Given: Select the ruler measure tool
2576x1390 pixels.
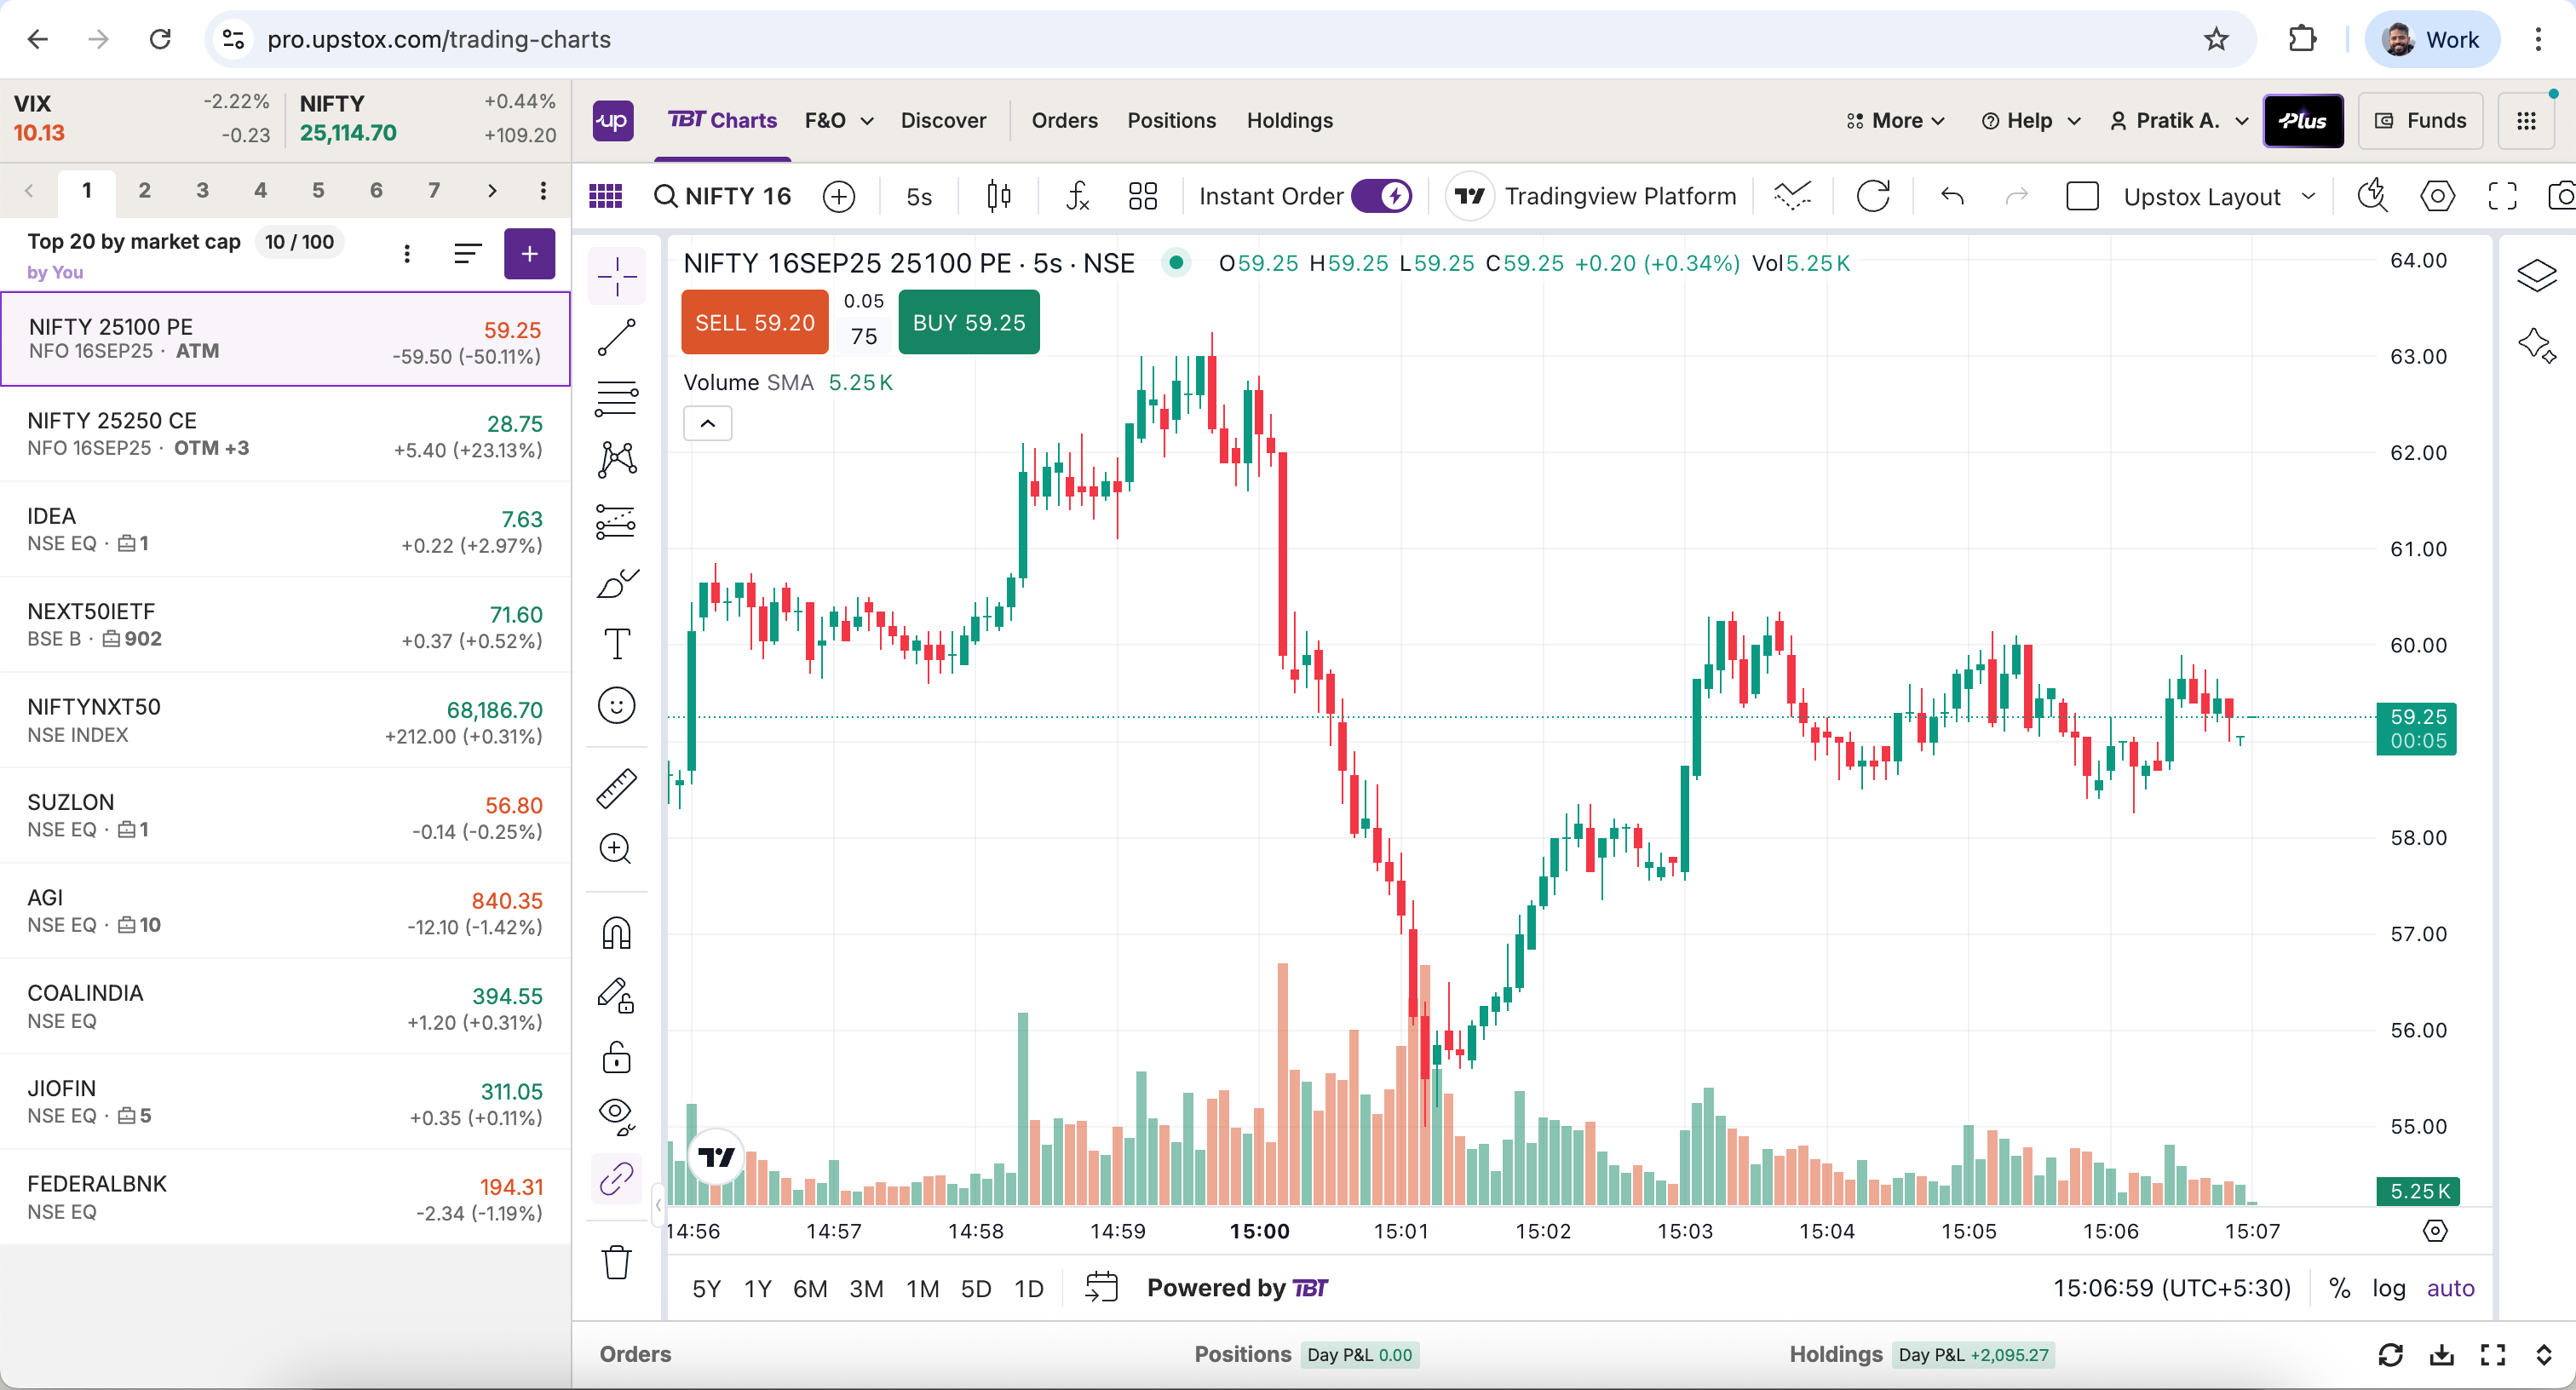Looking at the screenshot, I should point(617,788).
